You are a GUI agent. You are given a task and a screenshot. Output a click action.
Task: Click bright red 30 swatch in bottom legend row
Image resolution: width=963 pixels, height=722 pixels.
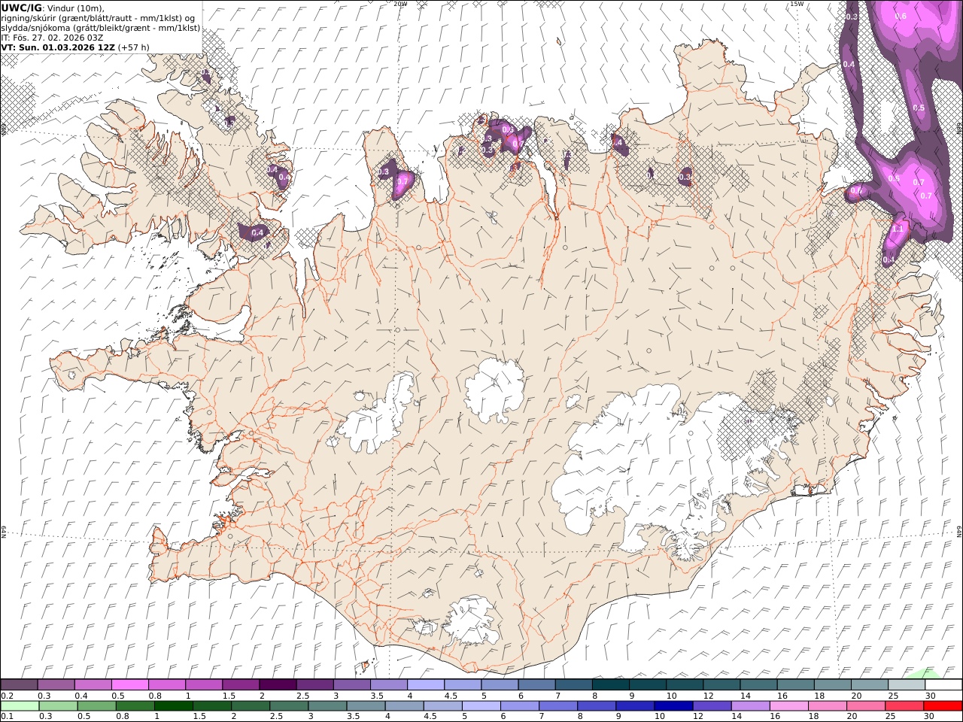click(x=942, y=705)
